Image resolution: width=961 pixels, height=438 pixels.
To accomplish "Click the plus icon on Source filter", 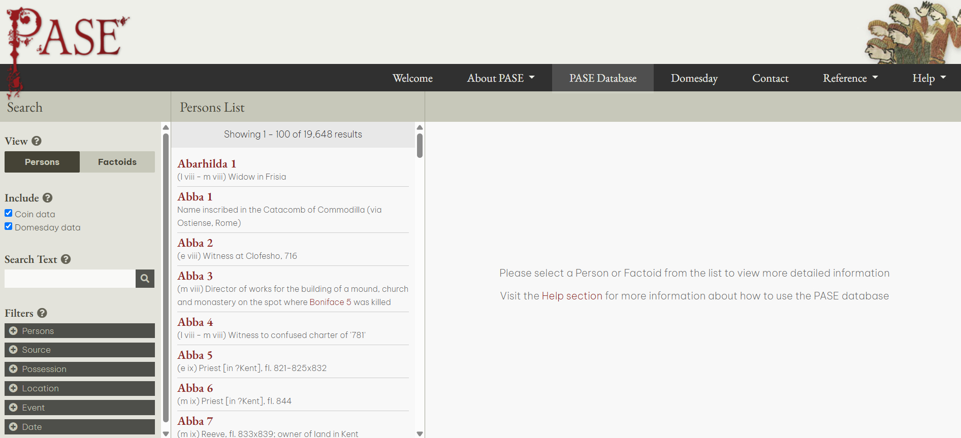I will tap(13, 350).
